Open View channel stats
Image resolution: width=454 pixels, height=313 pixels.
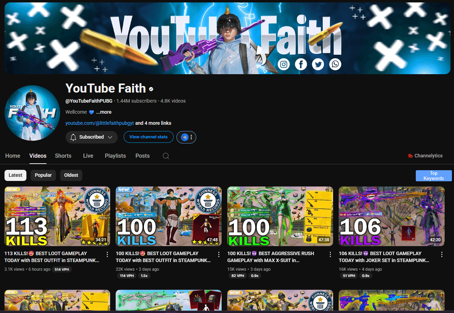coord(148,137)
